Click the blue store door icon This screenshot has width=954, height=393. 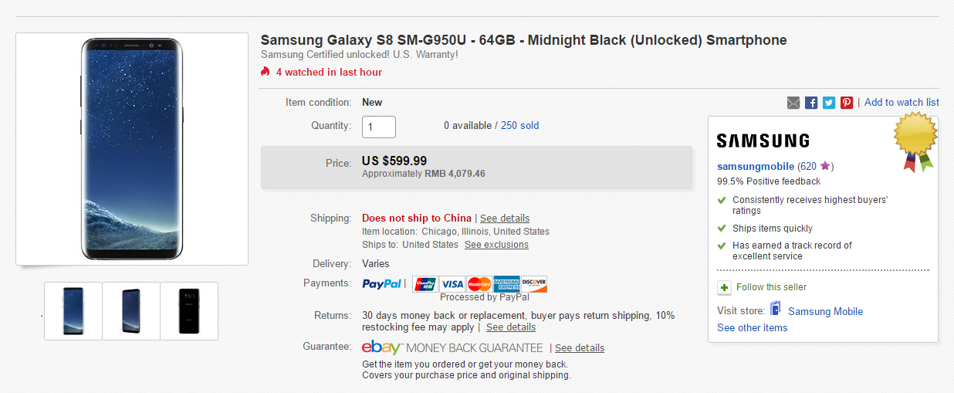click(775, 310)
